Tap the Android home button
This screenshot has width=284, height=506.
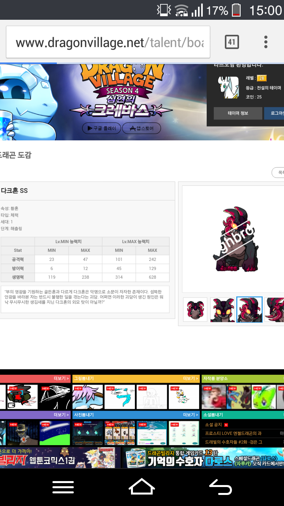pos(142,487)
